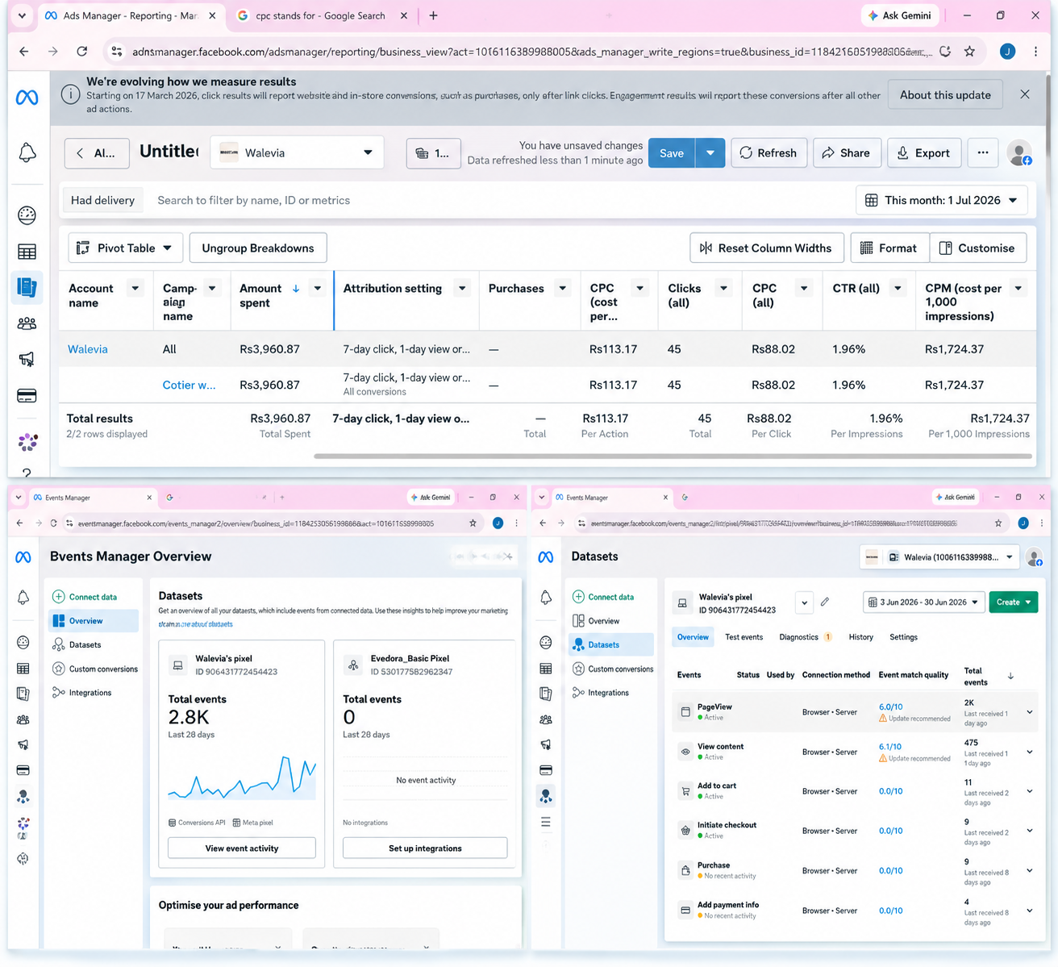Screen dimensions: 1058x967
Task: Open the Pivot Table dropdown
Action: (x=125, y=248)
